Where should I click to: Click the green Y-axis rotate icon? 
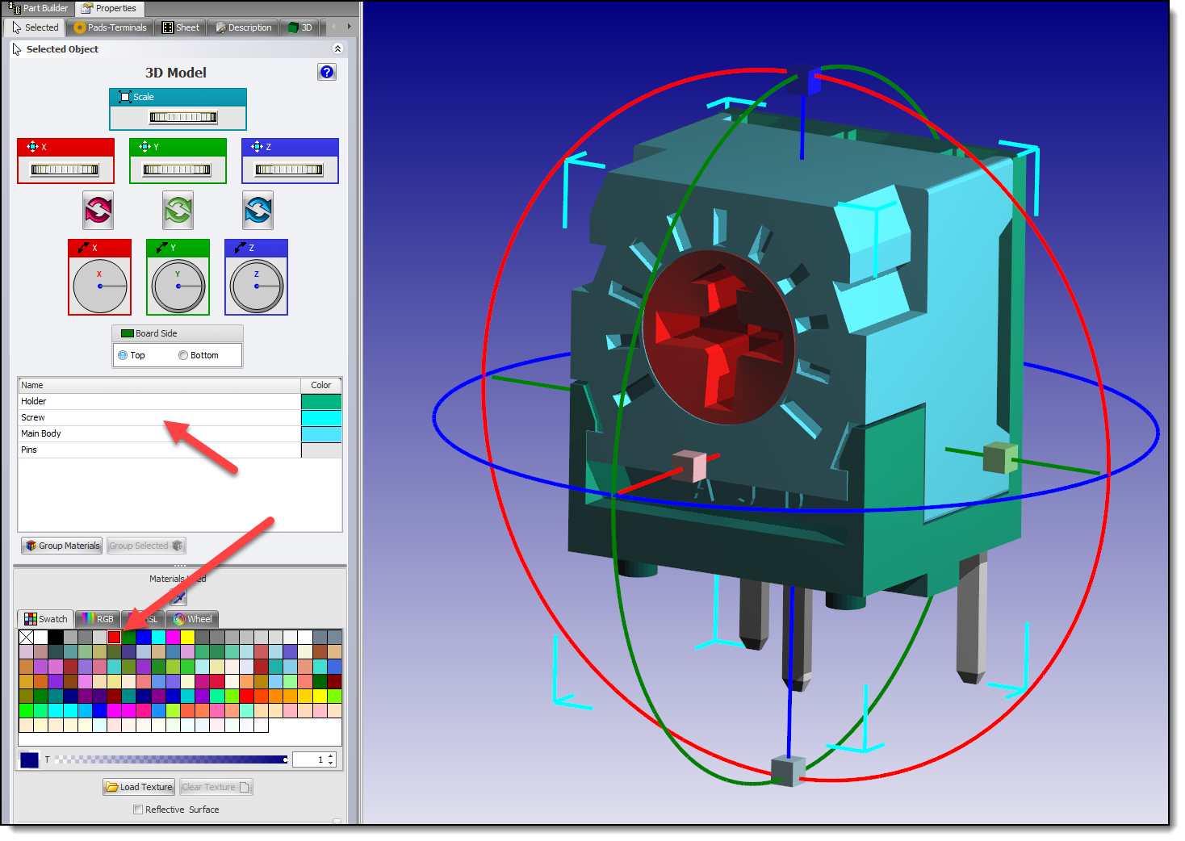click(x=178, y=211)
